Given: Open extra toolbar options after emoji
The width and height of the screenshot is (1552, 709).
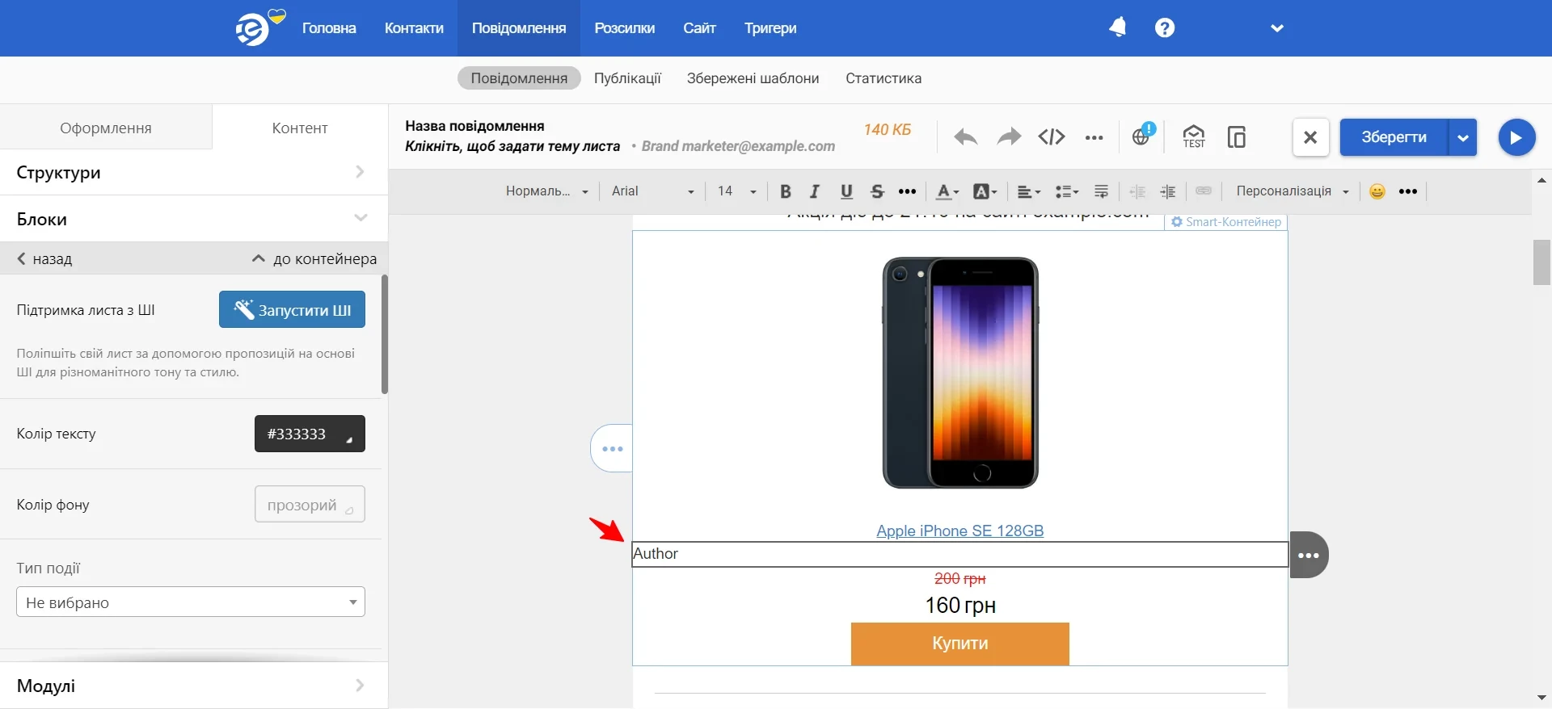Looking at the screenshot, I should pyautogui.click(x=1408, y=191).
